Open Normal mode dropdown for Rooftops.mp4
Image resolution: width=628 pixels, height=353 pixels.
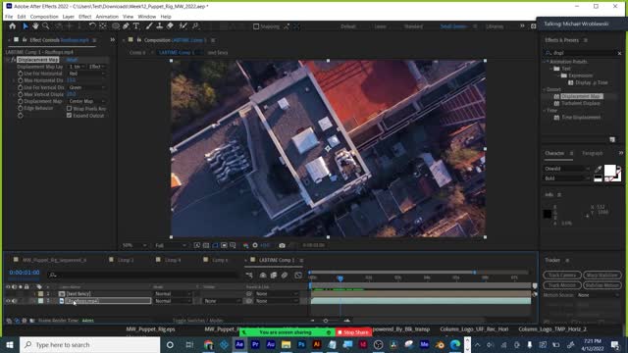tap(173, 301)
